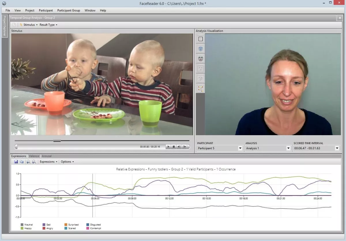Click the Temporal Group Analysis - Group 2 title

[32, 18]
